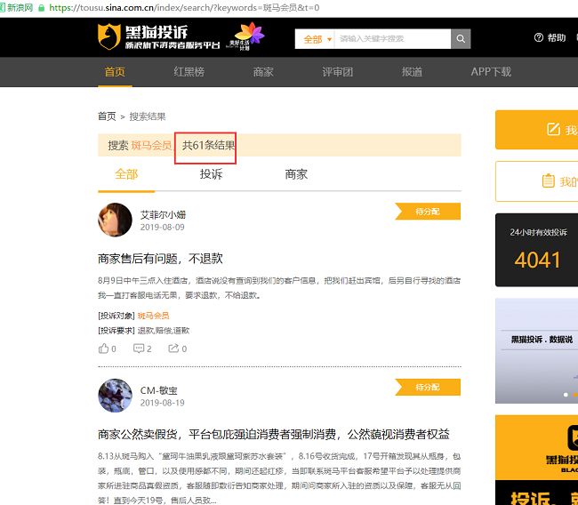Click the magnifier search button
Image resolution: width=578 pixels, height=505 pixels.
pyautogui.click(x=461, y=39)
